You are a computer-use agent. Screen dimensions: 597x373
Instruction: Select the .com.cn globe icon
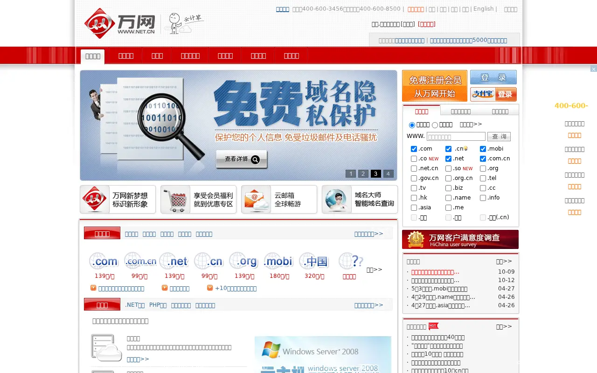140,261
